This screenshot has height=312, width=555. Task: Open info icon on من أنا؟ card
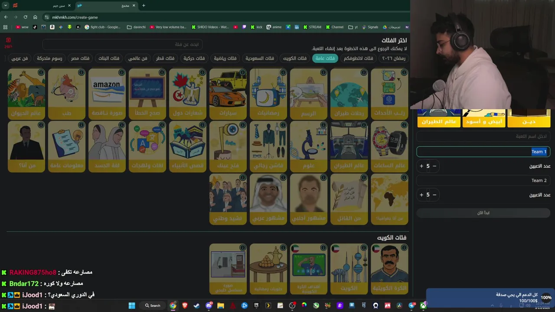pos(41,125)
